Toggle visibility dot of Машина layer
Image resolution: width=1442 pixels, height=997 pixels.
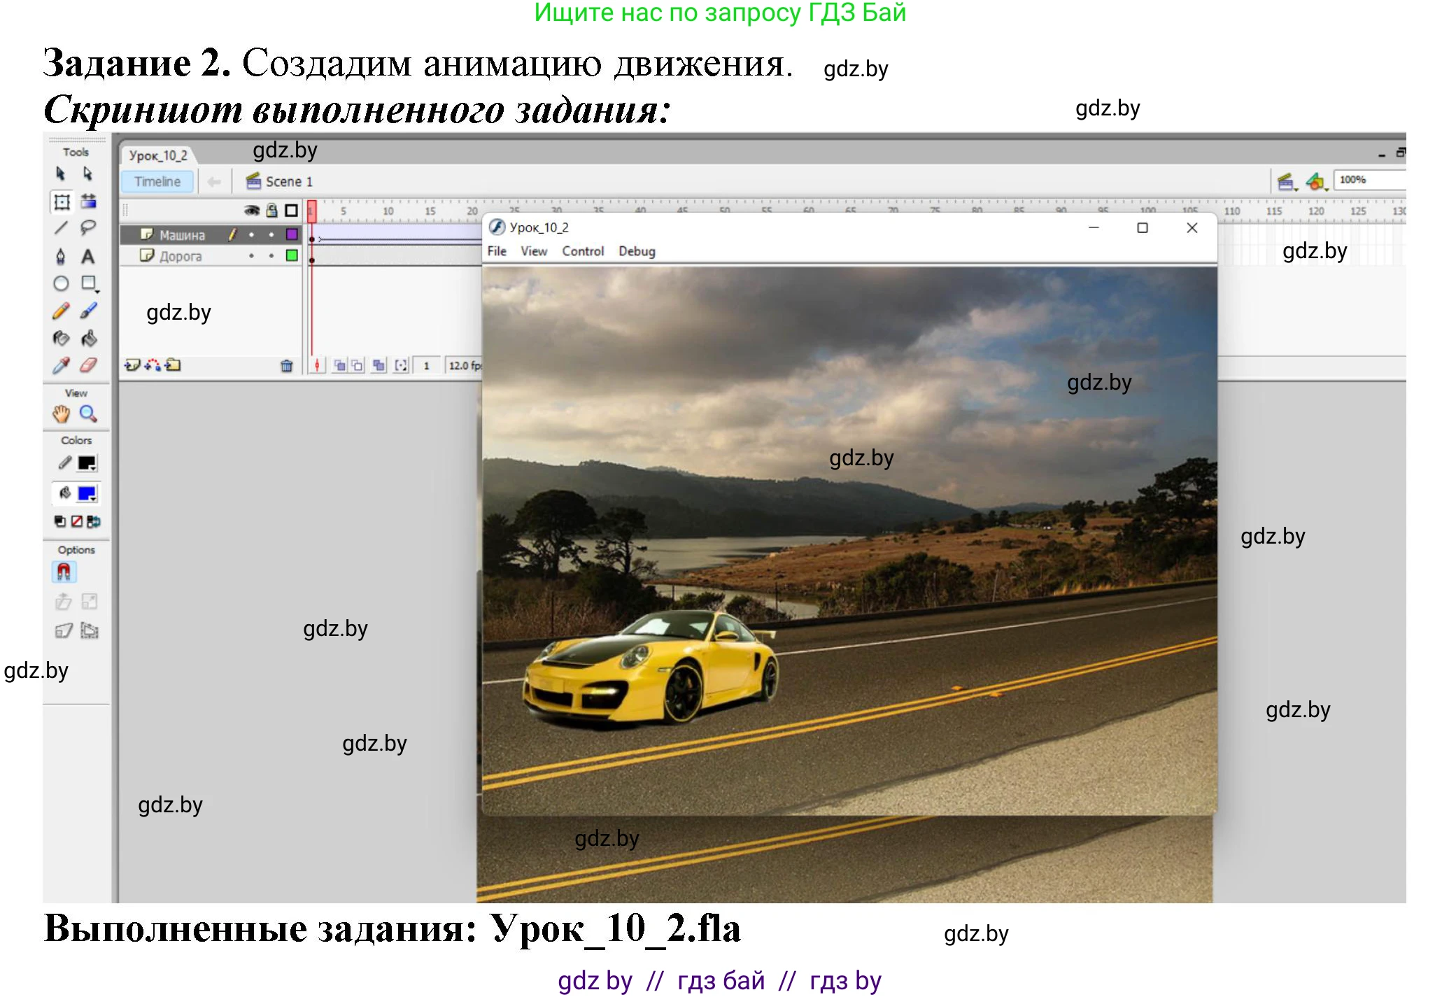pos(251,235)
